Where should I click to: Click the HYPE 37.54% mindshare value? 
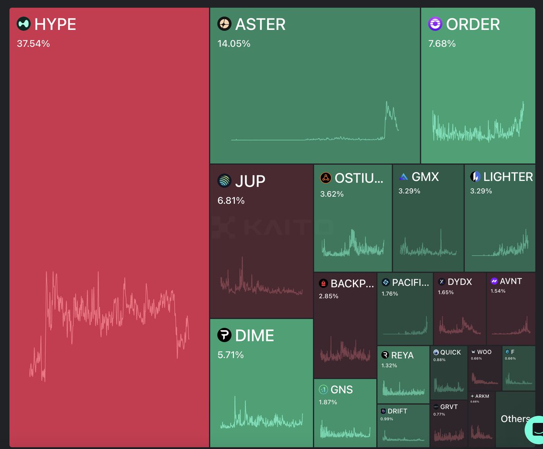click(33, 44)
